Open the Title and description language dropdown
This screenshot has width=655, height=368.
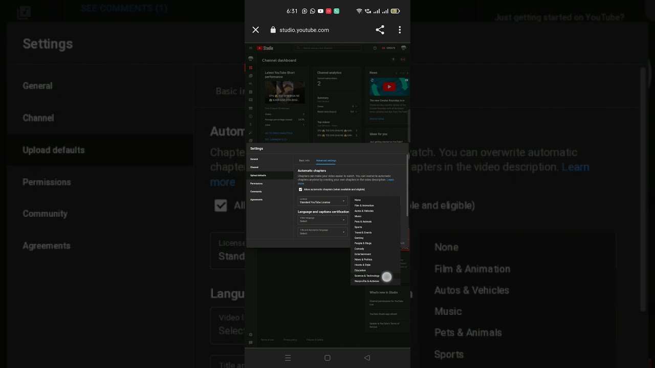(x=323, y=232)
